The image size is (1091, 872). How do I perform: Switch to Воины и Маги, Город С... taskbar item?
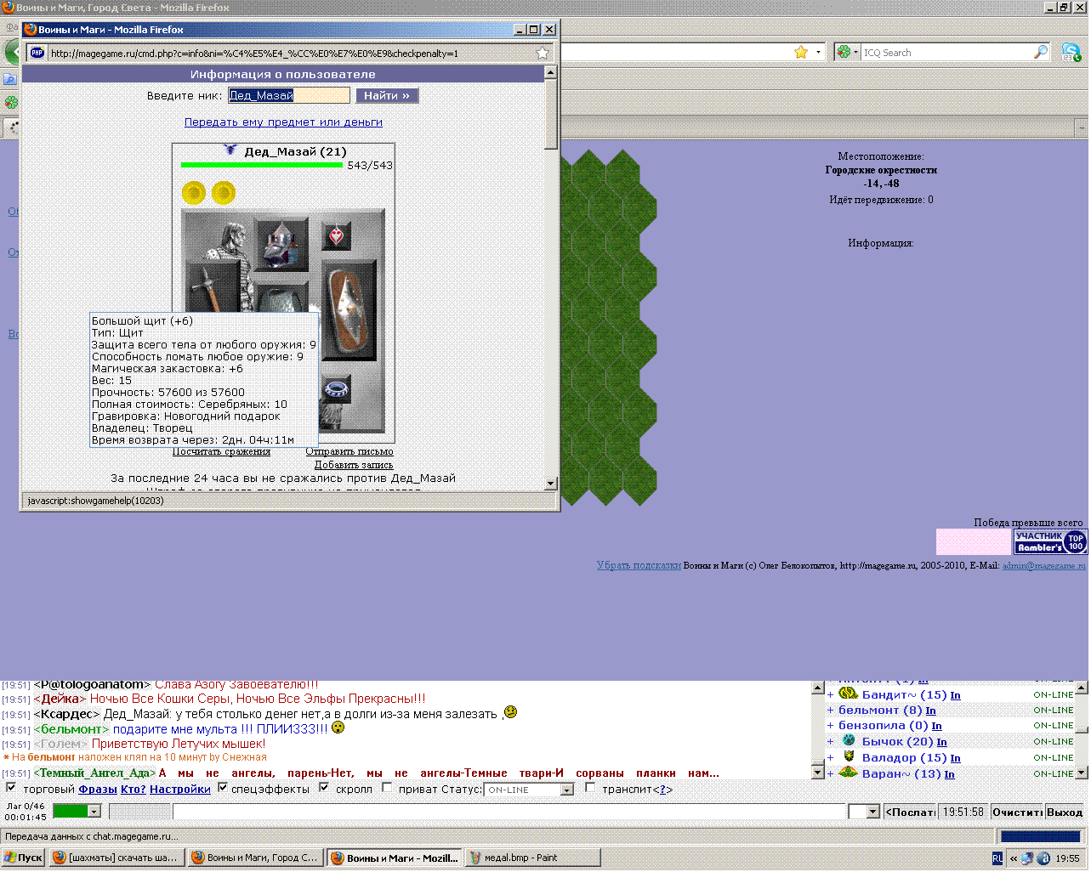click(x=254, y=858)
